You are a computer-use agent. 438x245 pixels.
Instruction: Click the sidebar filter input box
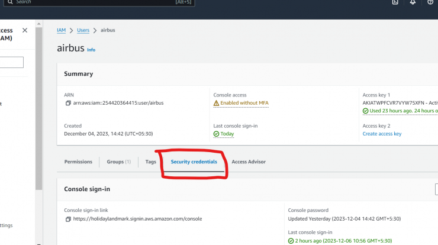pyautogui.click(x=12, y=62)
